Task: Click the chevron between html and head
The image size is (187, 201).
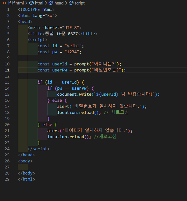Action: pos(46,3)
